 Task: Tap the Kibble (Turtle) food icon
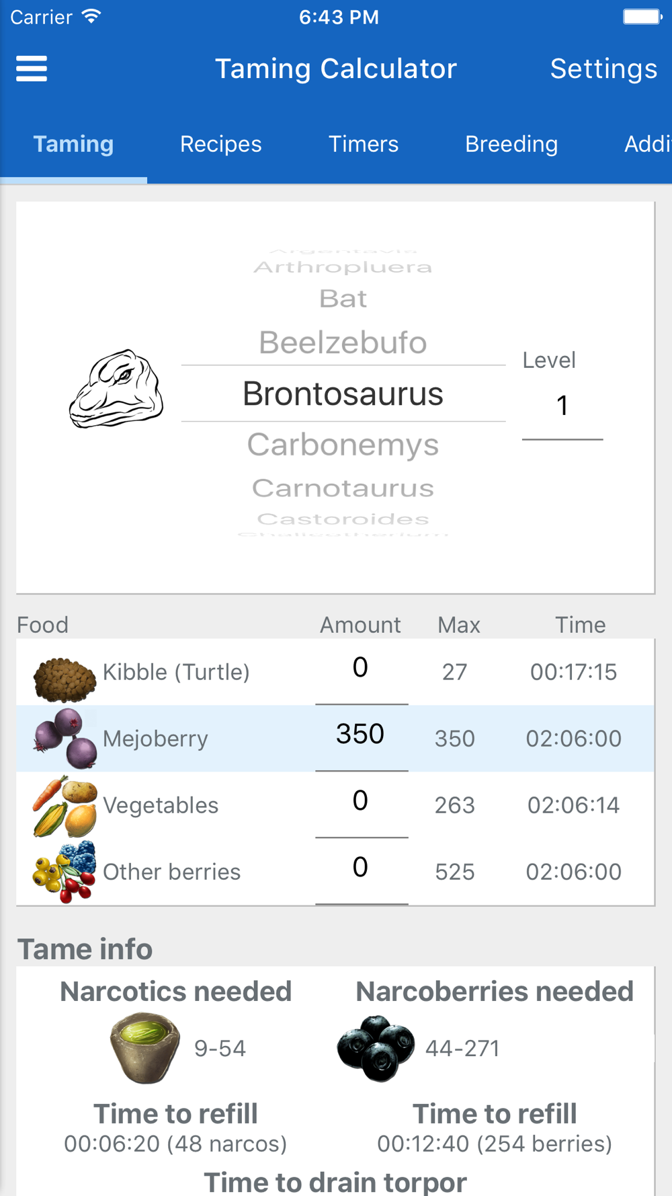(65, 679)
